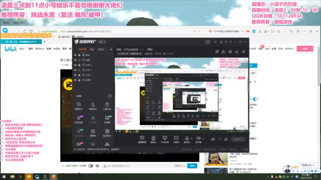Expand microphone options arrow
The width and height of the screenshot is (321, 180).
click(x=192, y=139)
